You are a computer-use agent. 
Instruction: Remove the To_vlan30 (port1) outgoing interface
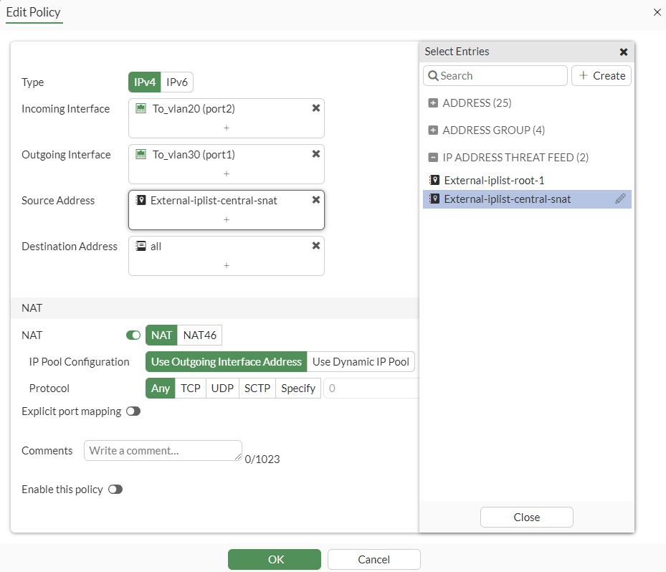click(315, 153)
